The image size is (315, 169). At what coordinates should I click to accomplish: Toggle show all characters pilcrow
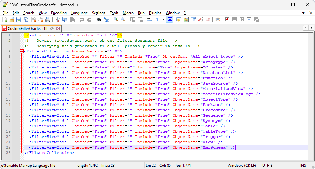pyautogui.click(x=157, y=19)
